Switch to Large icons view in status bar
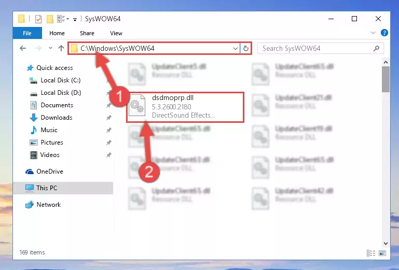Image resolution: width=399 pixels, height=270 pixels. [382, 253]
